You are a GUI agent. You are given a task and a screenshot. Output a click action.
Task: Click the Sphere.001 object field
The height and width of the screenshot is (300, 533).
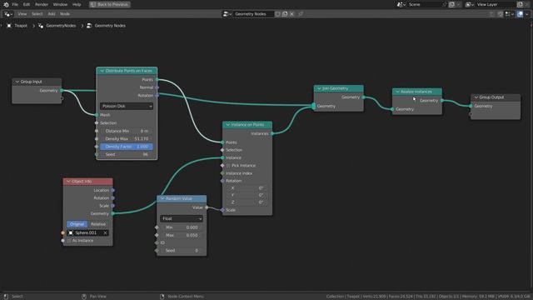(87, 233)
